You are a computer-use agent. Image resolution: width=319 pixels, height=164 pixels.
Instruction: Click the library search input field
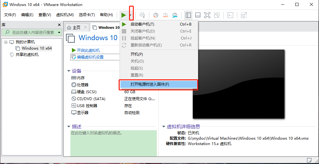(x=30, y=33)
